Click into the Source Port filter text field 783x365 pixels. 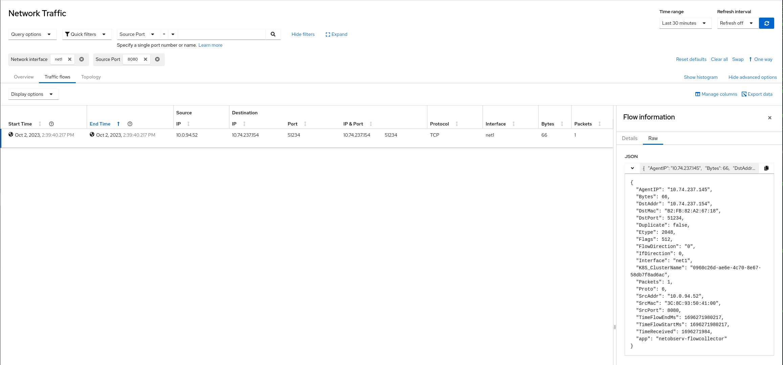point(221,34)
